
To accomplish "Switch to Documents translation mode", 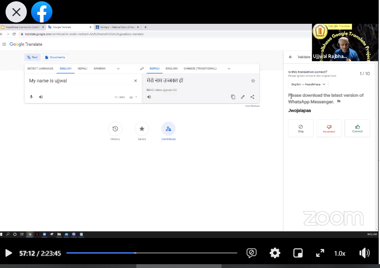I will (x=55, y=57).
